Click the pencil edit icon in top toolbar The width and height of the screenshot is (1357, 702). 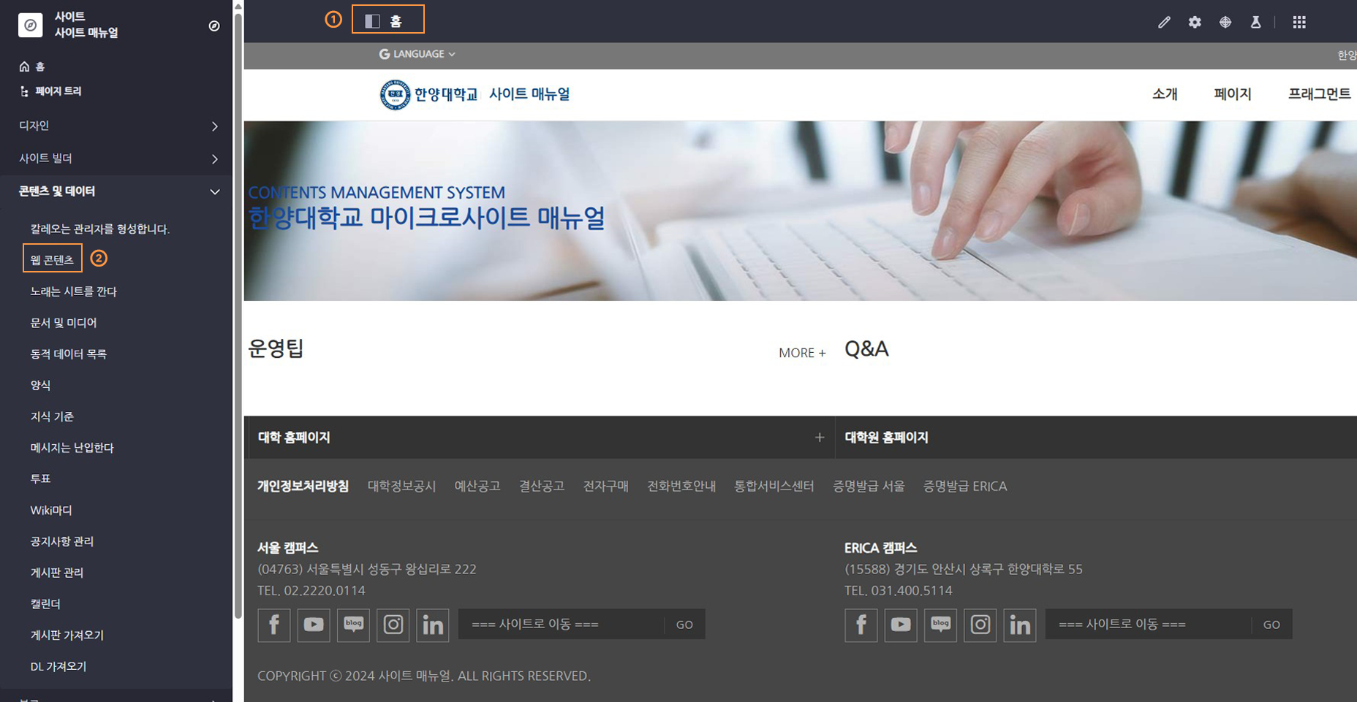pos(1164,23)
